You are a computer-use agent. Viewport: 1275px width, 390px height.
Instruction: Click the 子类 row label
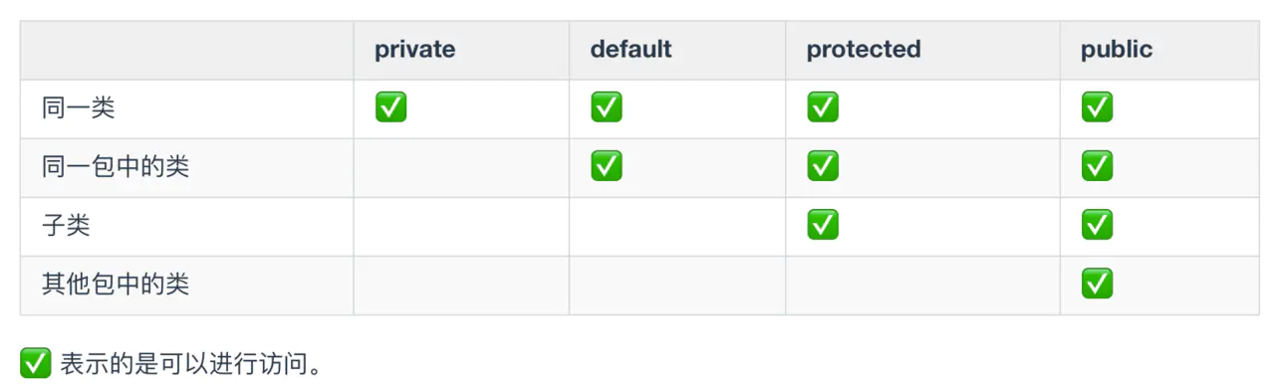pyautogui.click(x=66, y=225)
